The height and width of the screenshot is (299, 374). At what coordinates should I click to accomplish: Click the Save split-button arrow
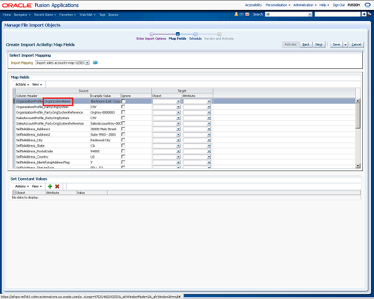click(345, 44)
